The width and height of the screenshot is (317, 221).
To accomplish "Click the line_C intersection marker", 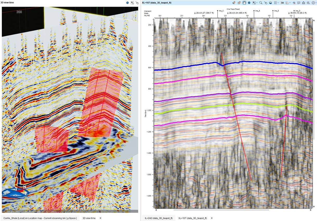I will tap(218, 11).
